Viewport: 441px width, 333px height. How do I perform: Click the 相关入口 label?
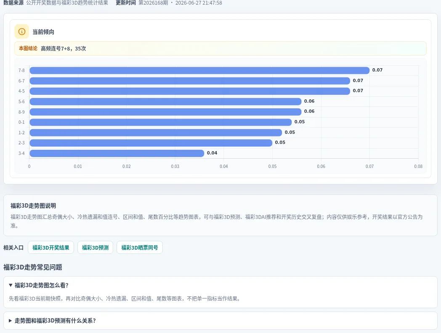click(13, 248)
